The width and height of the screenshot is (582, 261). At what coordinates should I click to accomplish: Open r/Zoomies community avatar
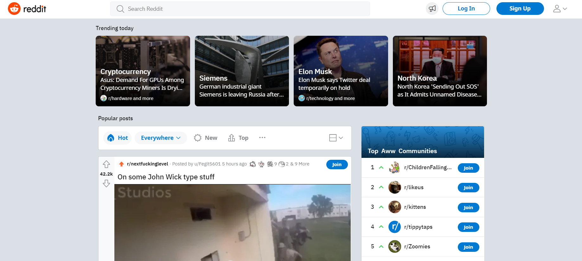[x=395, y=246]
